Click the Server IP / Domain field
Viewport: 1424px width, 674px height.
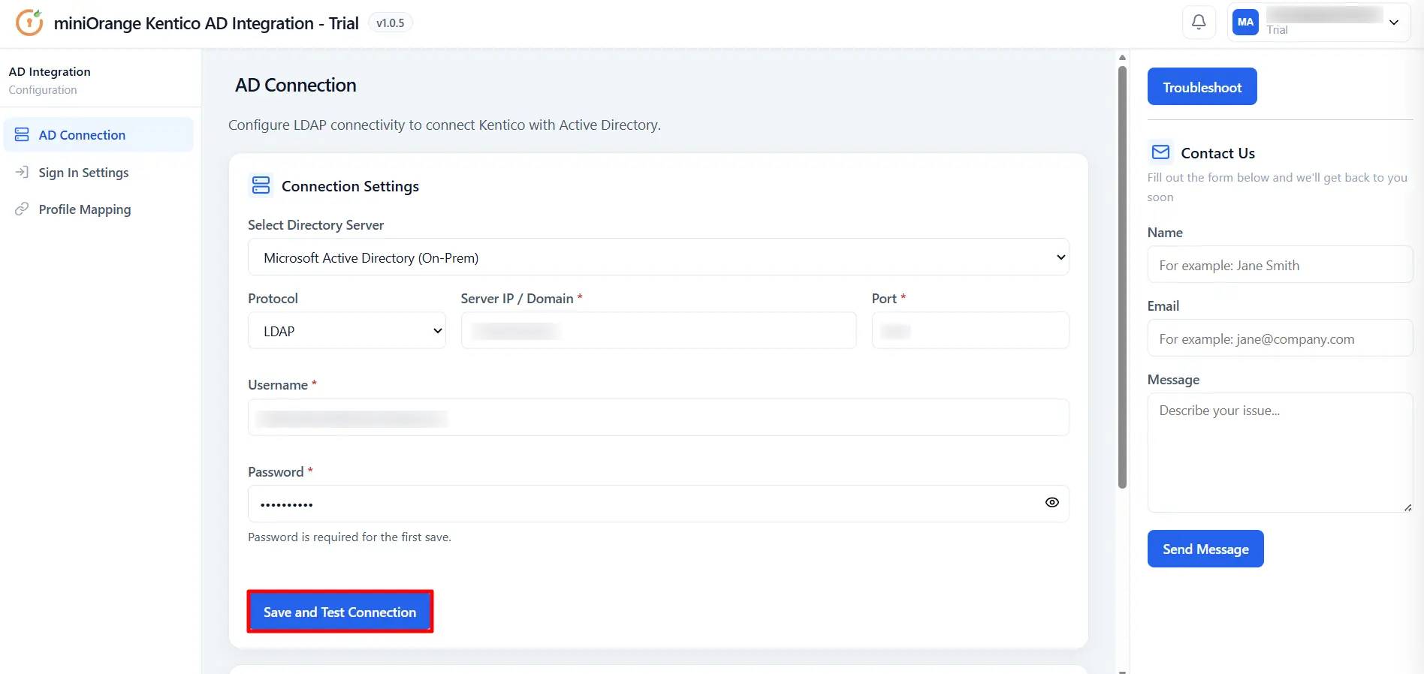tap(658, 331)
